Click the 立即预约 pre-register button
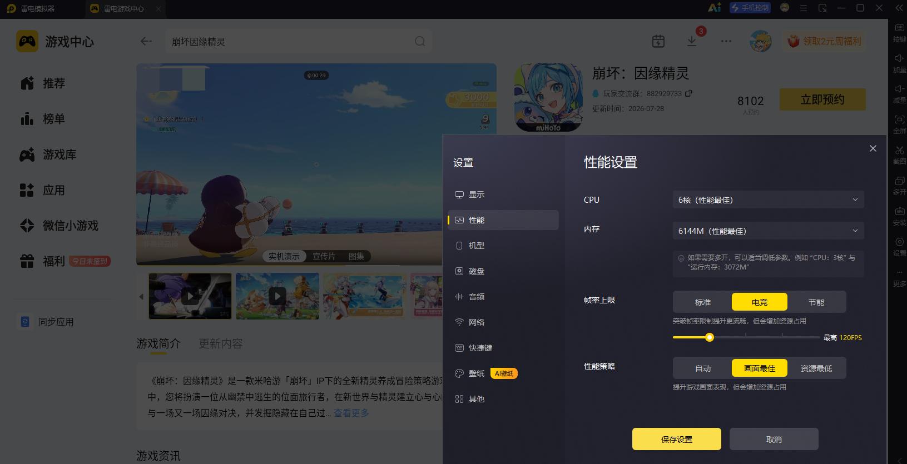Image resolution: width=907 pixels, height=464 pixels. point(822,99)
